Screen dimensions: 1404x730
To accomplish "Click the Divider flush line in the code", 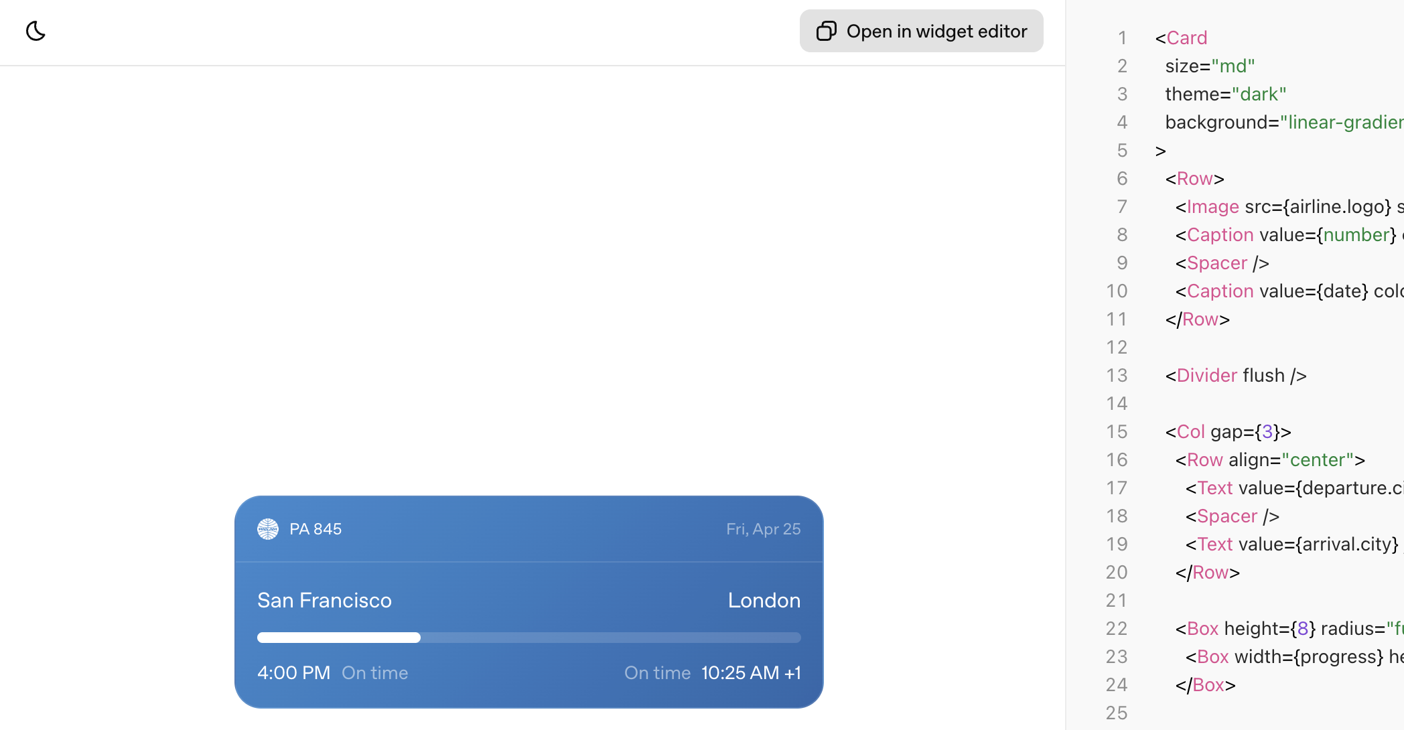I will click(x=1235, y=375).
